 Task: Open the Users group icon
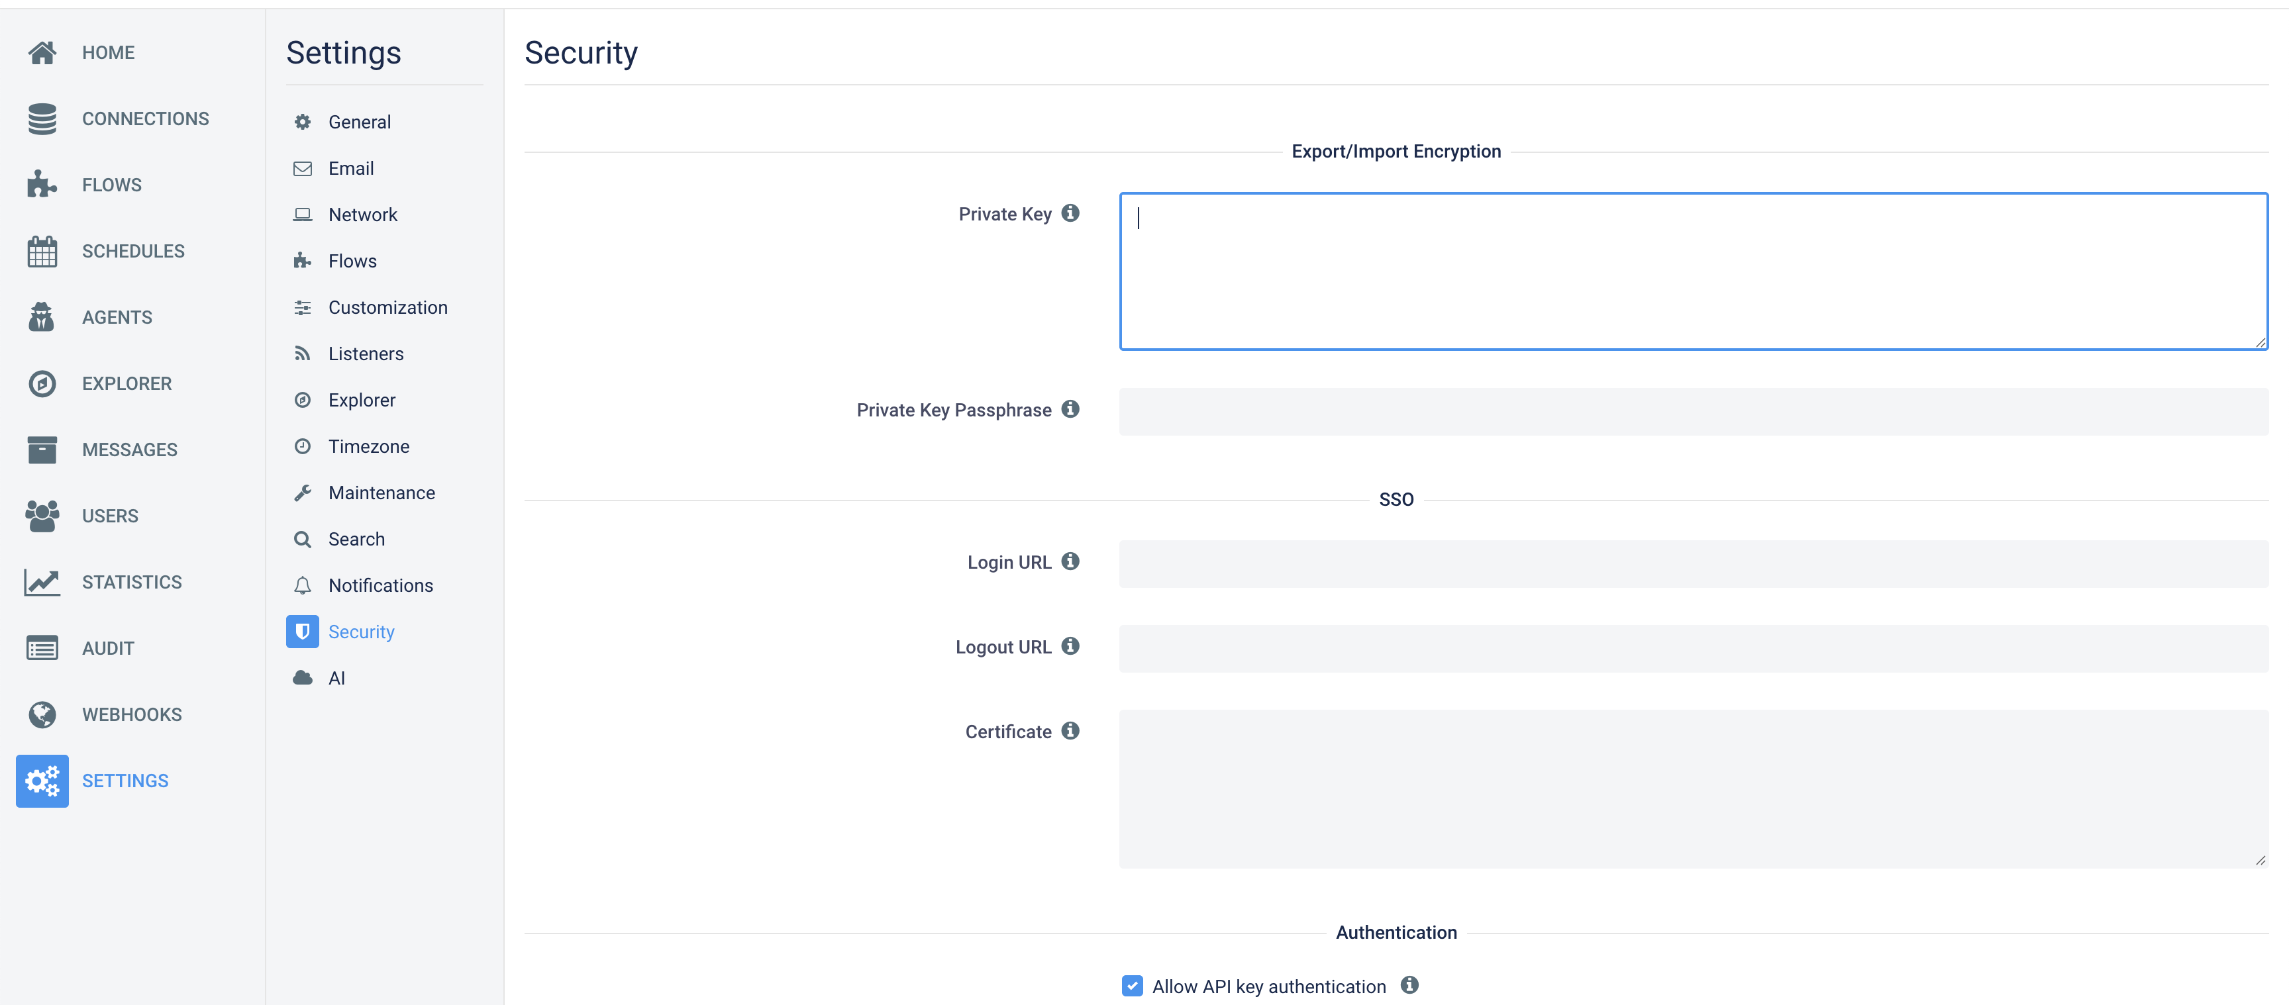point(42,516)
